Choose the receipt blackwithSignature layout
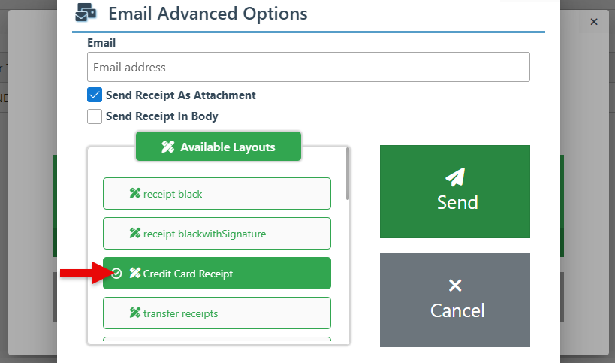The height and width of the screenshot is (363, 615). coord(217,234)
